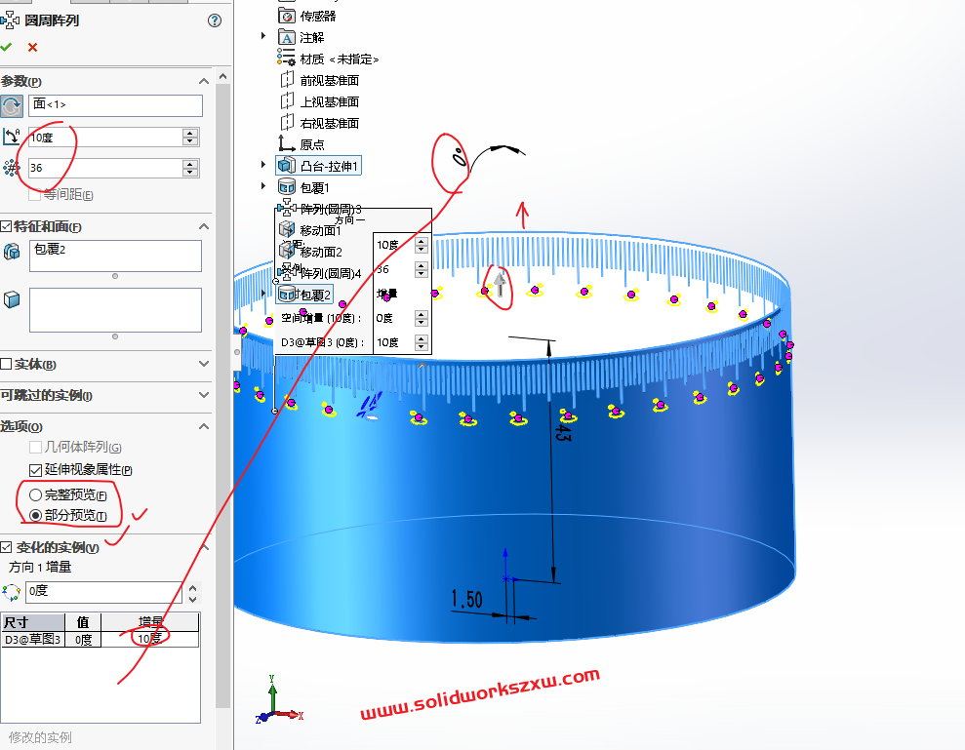965x750 pixels.
Task: Cancel the pattern with the red X
Action: click(32, 47)
